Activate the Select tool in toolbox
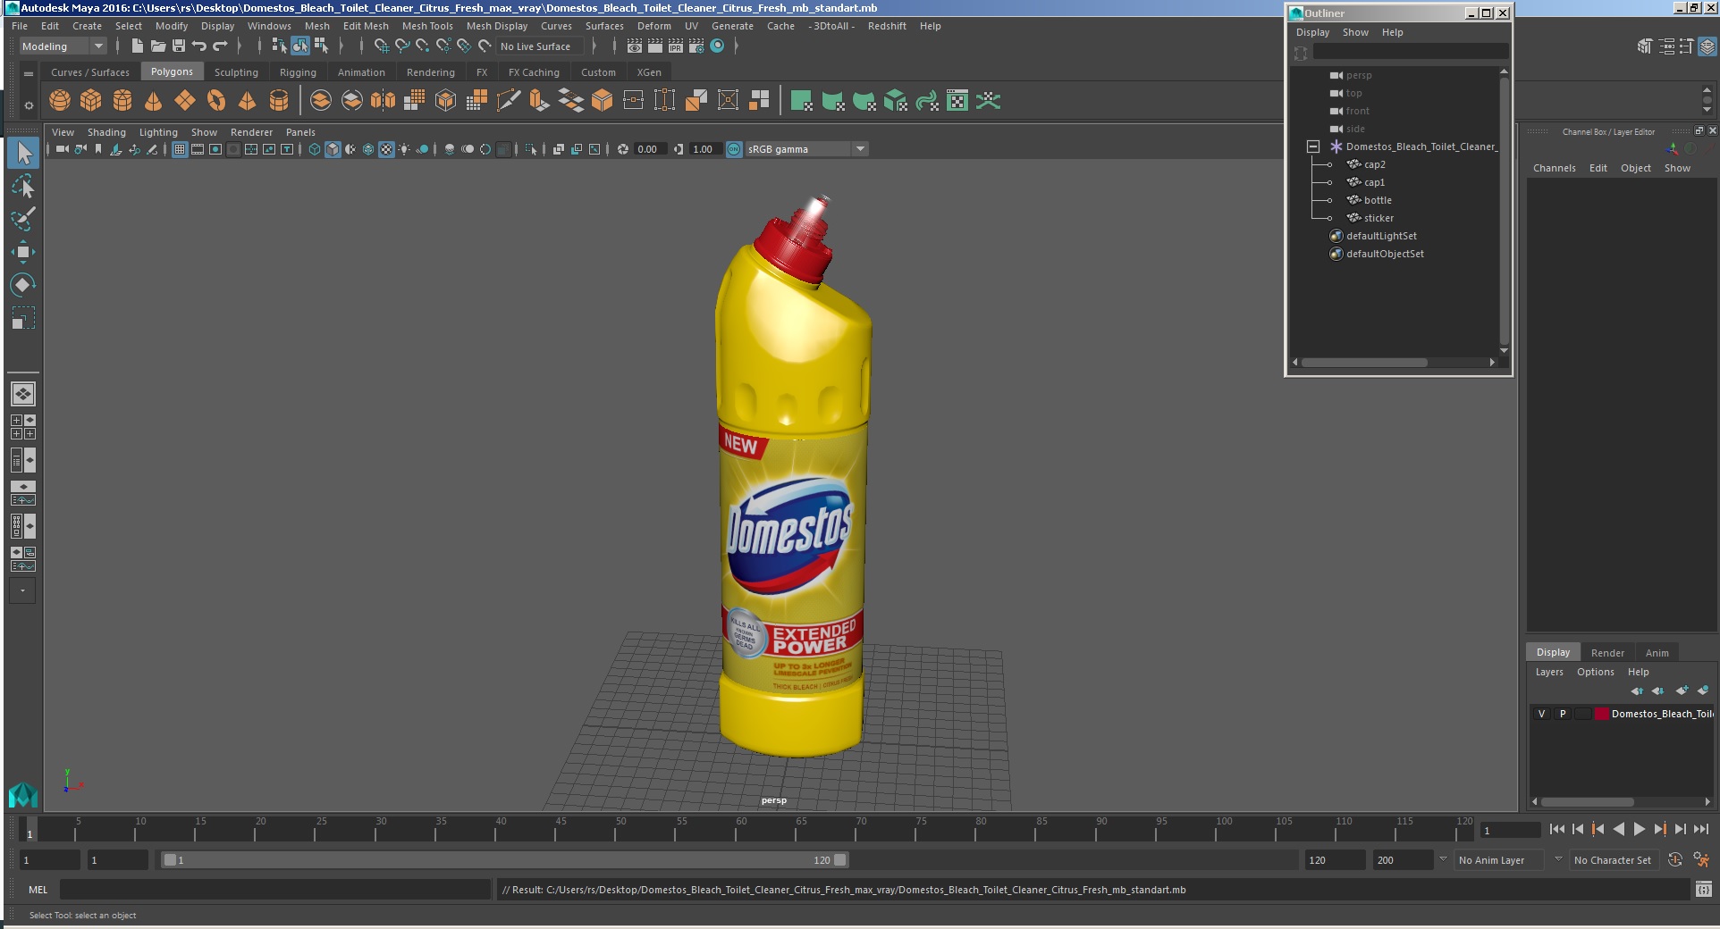This screenshot has width=1720, height=929. coord(23,154)
